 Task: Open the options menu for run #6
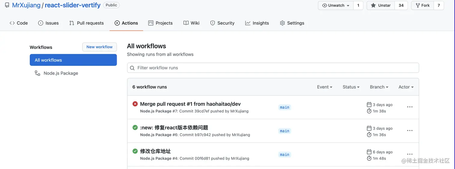click(x=410, y=131)
